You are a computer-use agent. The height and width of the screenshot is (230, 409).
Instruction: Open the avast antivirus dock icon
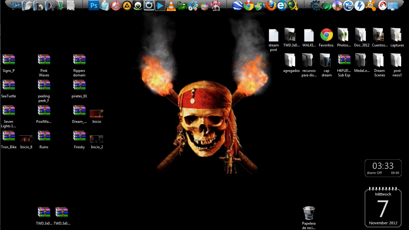371,6
